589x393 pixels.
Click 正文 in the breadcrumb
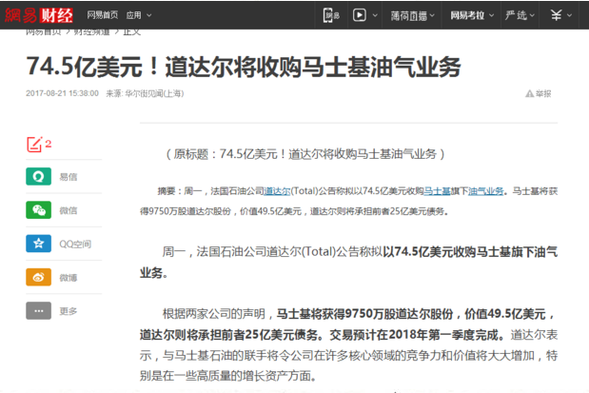[x=132, y=31]
